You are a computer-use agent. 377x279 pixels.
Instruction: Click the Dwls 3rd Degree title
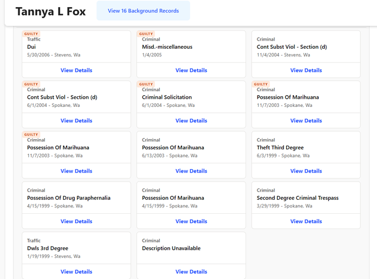(x=48, y=248)
